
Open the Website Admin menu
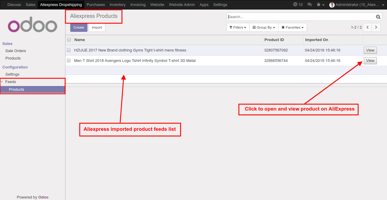point(182,4)
